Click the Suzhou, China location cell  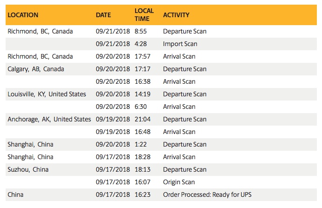click(x=28, y=169)
